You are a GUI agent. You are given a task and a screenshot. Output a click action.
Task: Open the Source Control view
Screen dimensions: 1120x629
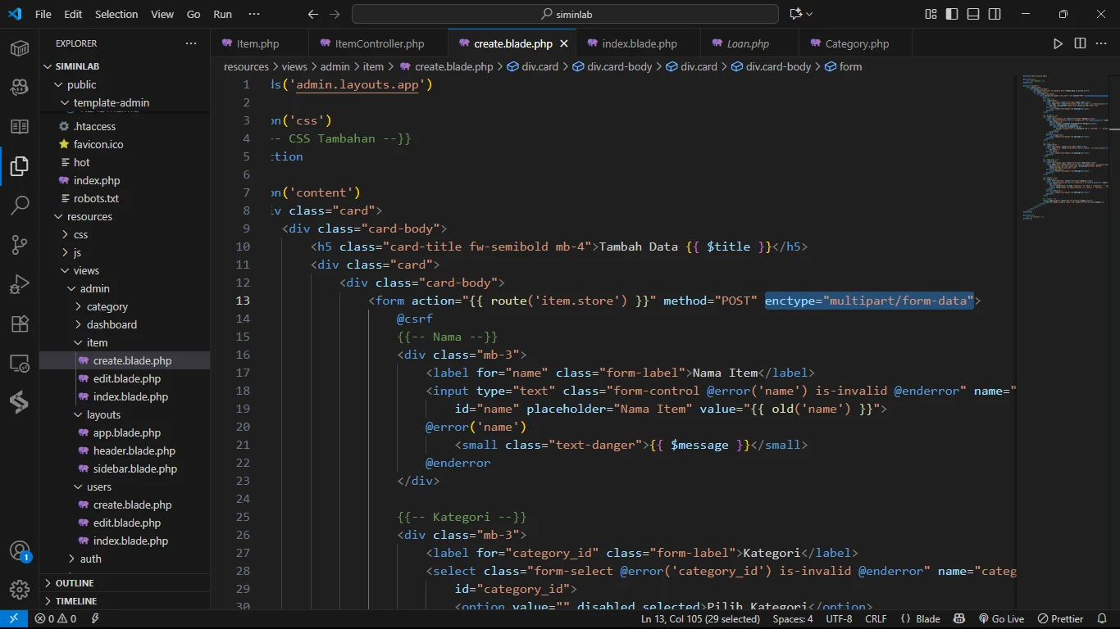(x=20, y=245)
